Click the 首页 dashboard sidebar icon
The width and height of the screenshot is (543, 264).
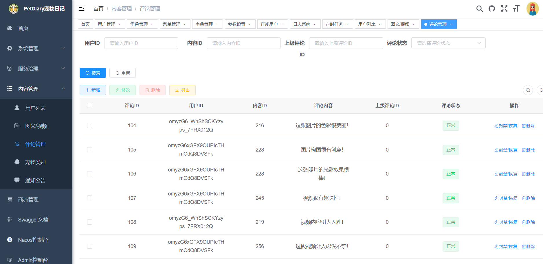[10, 28]
